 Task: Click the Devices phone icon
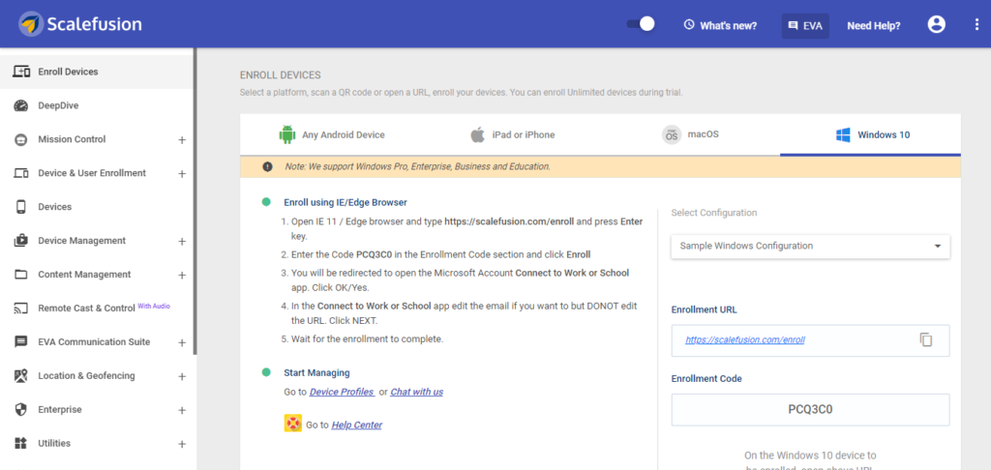pyautogui.click(x=21, y=207)
